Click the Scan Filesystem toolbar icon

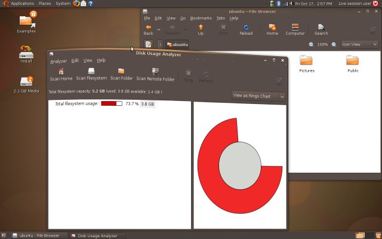[91, 71]
